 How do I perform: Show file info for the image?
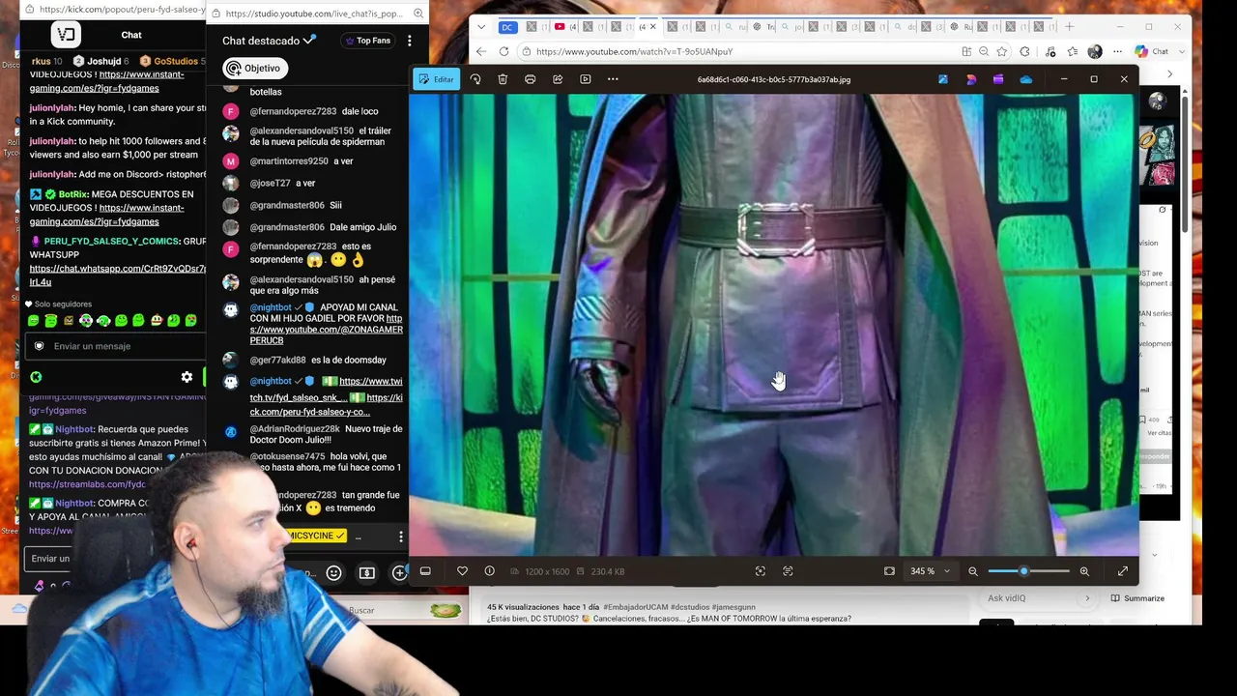(489, 571)
